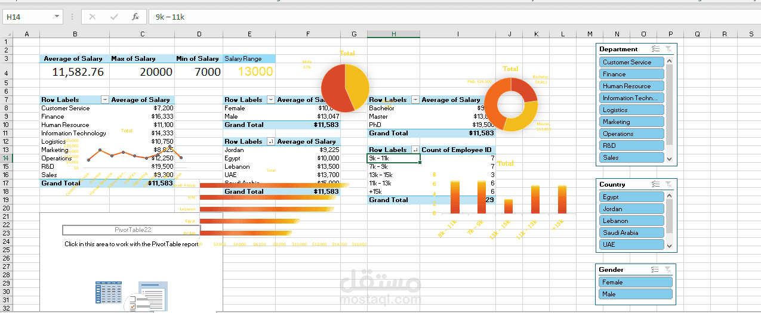The width and height of the screenshot is (761, 313).
Task: Select the Finance slicer button
Action: (x=631, y=74)
